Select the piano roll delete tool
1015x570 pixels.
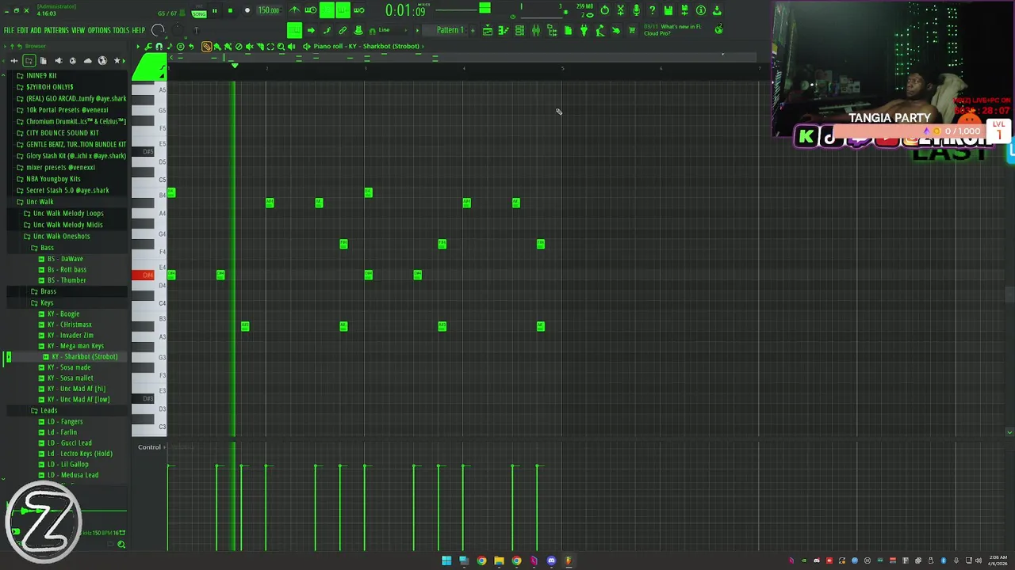click(239, 46)
